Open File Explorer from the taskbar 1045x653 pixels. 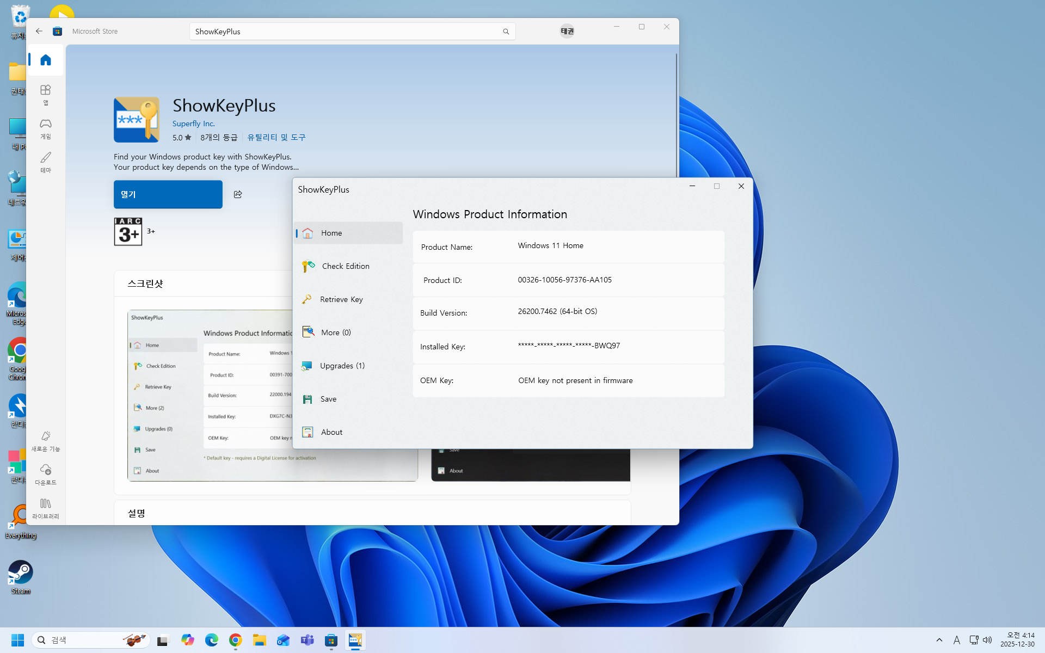point(259,640)
